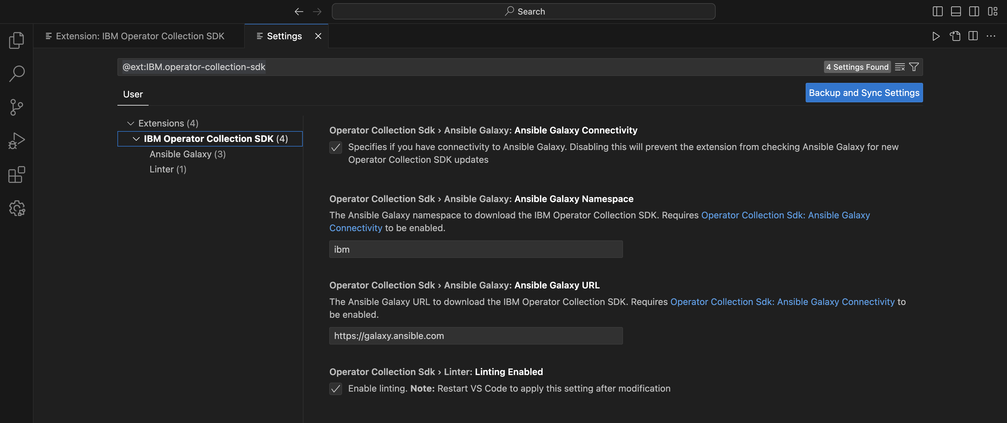This screenshot has width=1007, height=423.
Task: Click Linting Enabled setting title
Action: (x=436, y=372)
